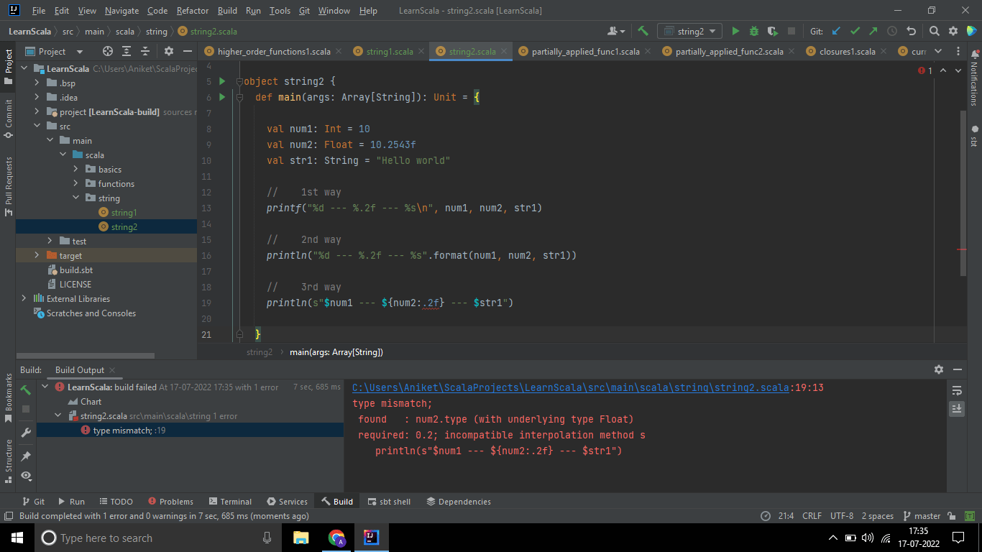Collapse the functions folder node
Viewport: 982px width, 552px height.
[x=76, y=183]
